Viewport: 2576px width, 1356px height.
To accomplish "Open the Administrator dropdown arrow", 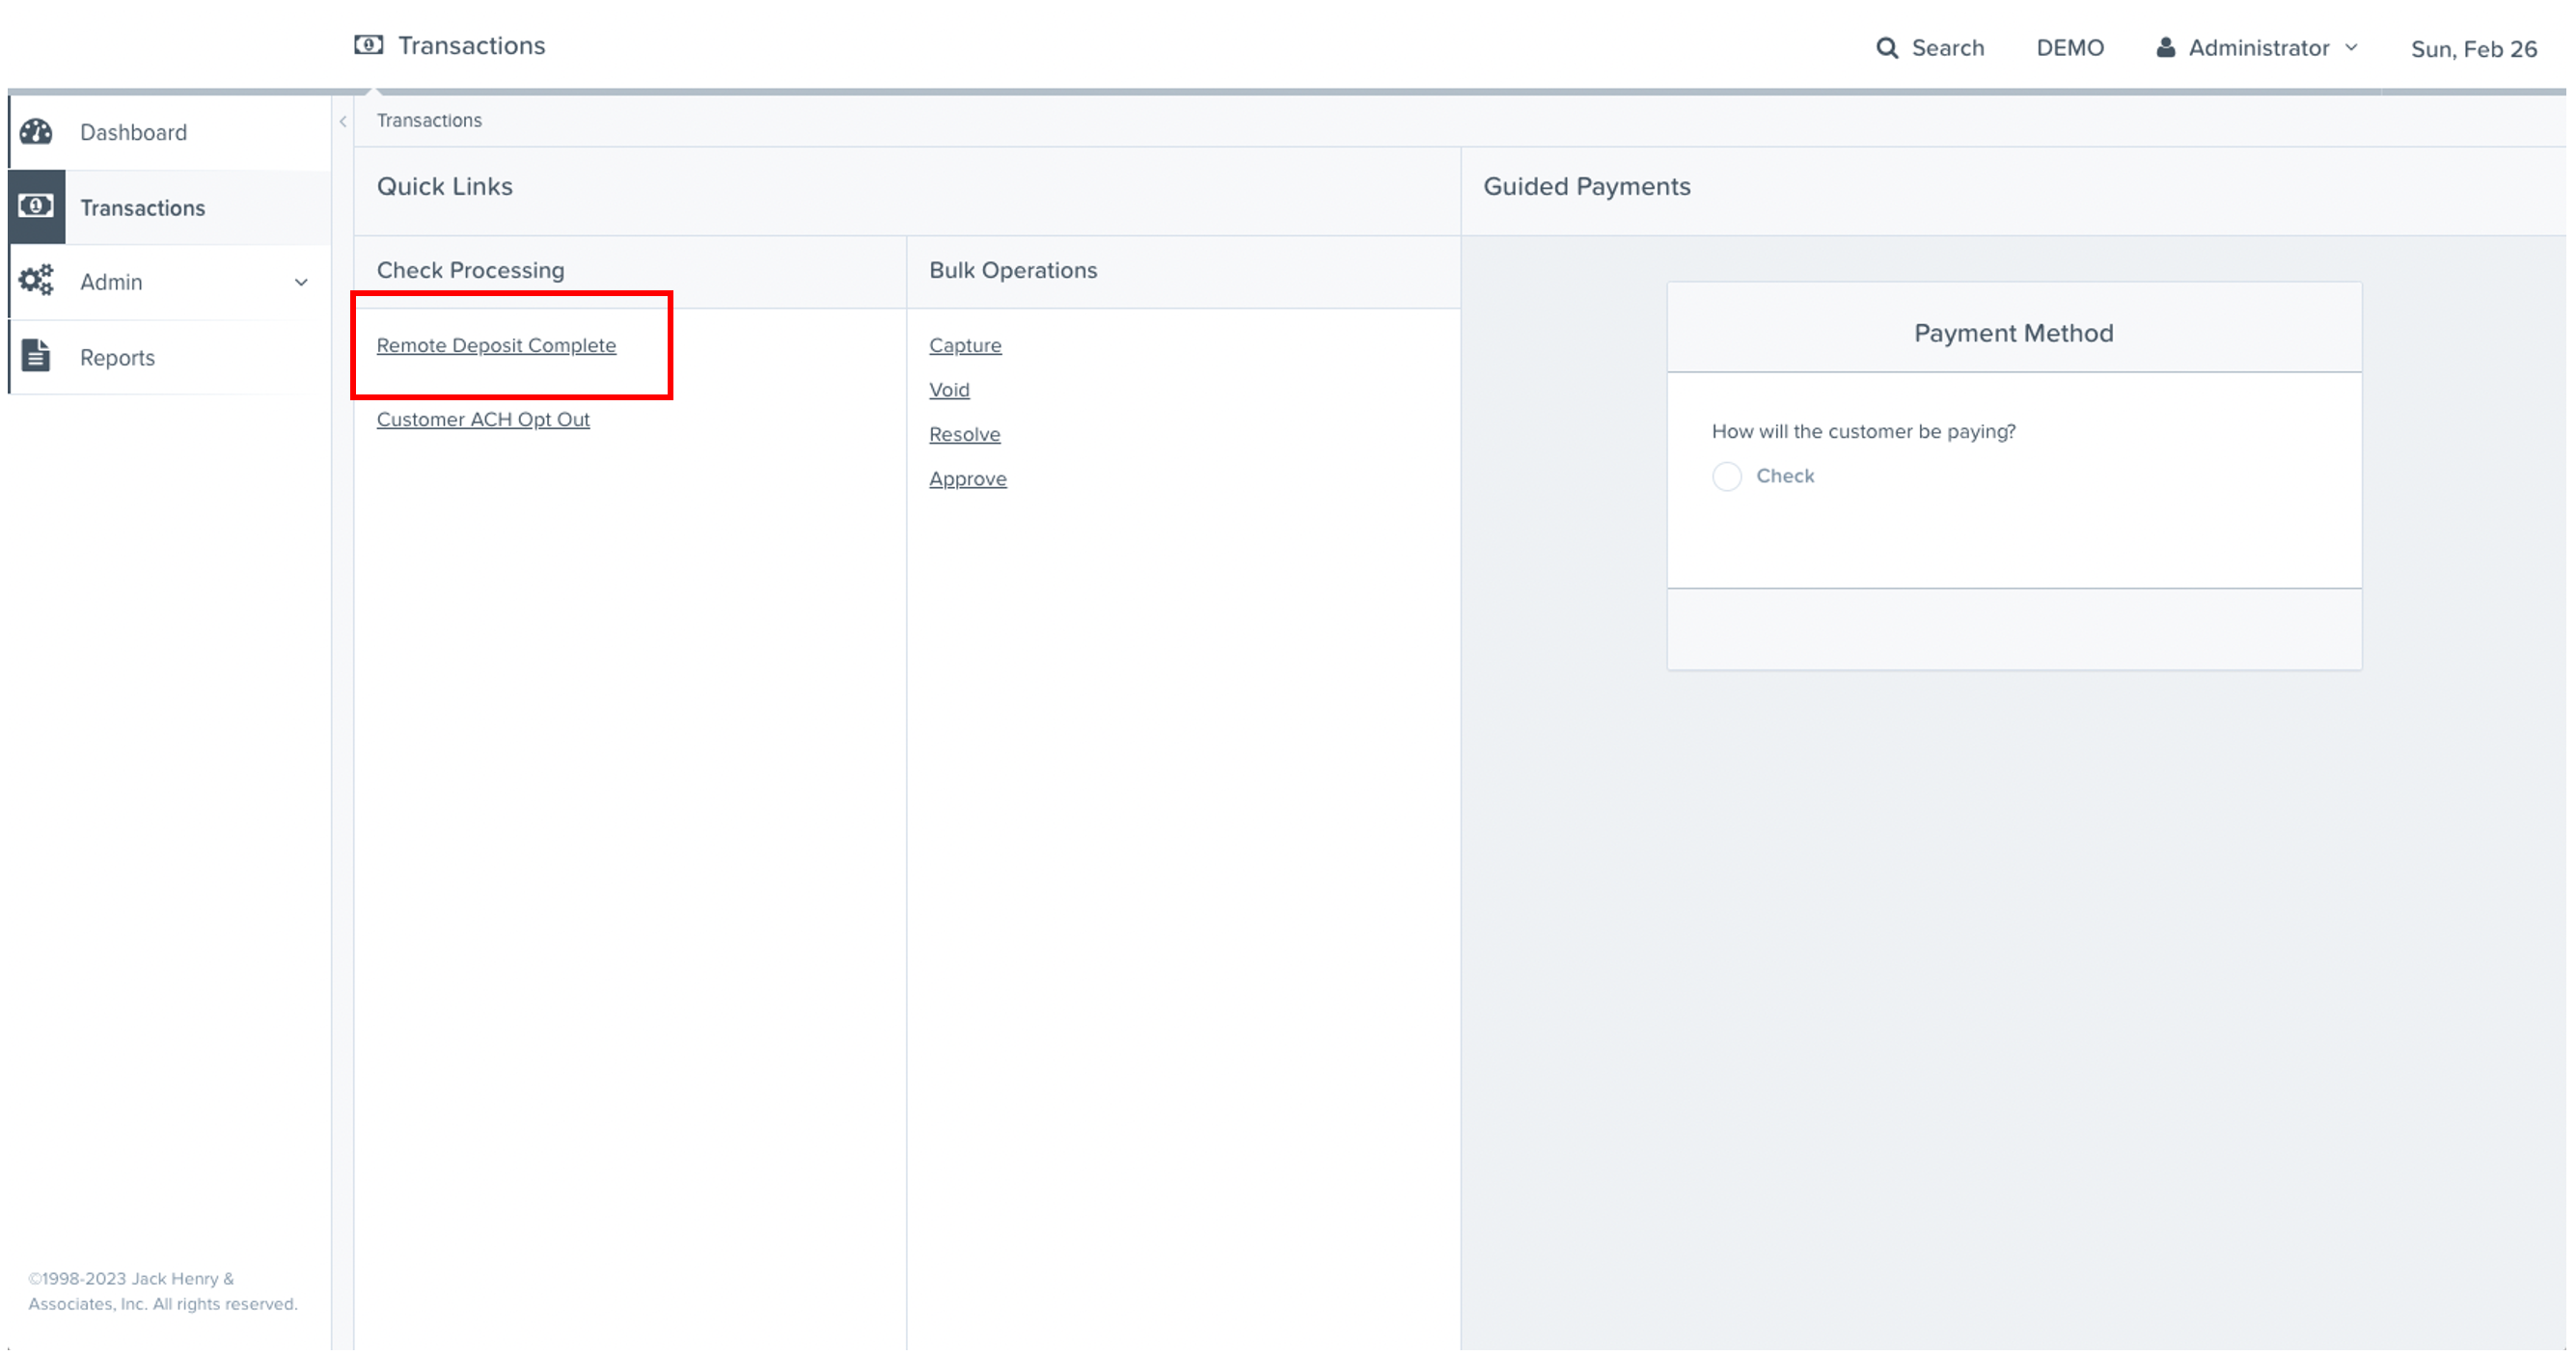I will (x=2351, y=47).
